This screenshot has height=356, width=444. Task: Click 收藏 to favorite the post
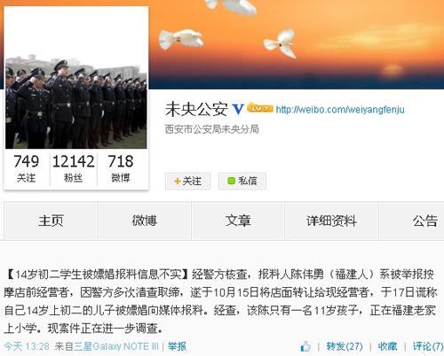(x=387, y=346)
